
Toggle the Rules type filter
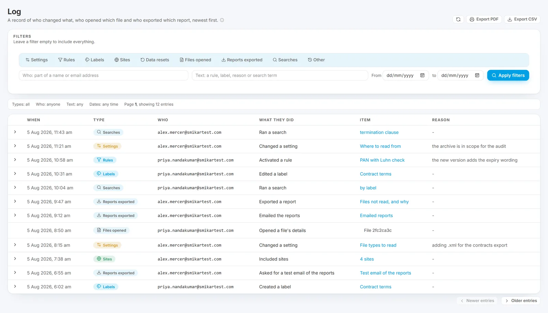[x=66, y=60]
